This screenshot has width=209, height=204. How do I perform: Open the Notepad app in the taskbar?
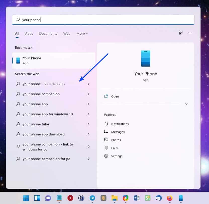pyautogui.click(x=59, y=198)
